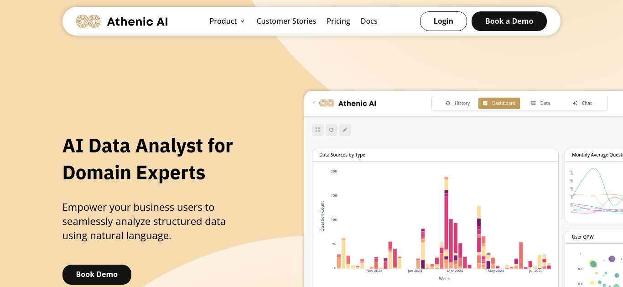This screenshot has height=287, width=623.
Task: Click the pencil edit icon in dashboard
Action: [345, 130]
